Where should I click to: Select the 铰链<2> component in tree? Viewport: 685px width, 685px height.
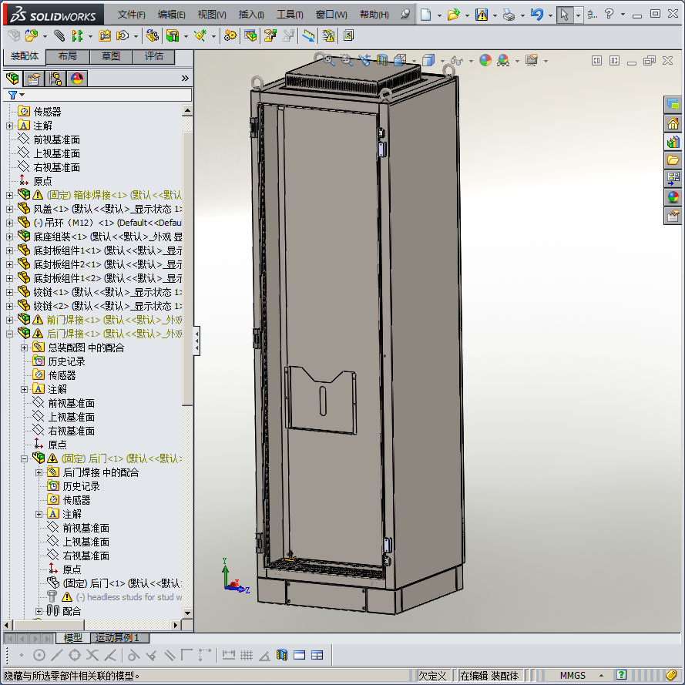click(107, 306)
